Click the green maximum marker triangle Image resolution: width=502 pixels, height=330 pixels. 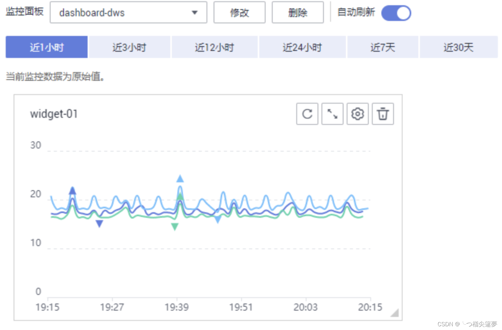(180, 197)
